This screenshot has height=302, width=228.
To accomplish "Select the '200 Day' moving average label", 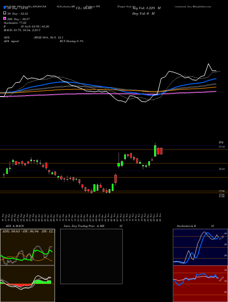I will click(x=19, y=19).
